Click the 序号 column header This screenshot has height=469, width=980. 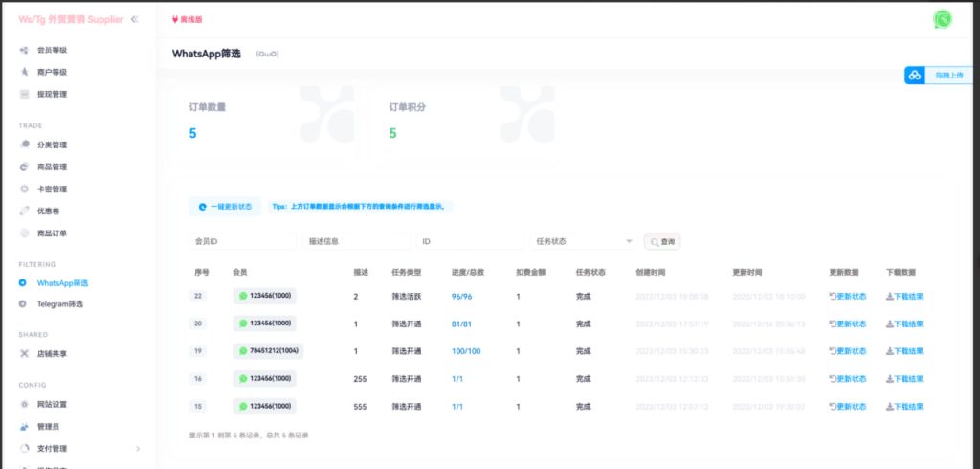[x=202, y=273]
